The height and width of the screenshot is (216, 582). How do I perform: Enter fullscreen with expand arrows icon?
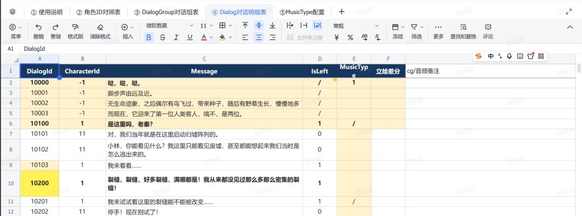569,12
